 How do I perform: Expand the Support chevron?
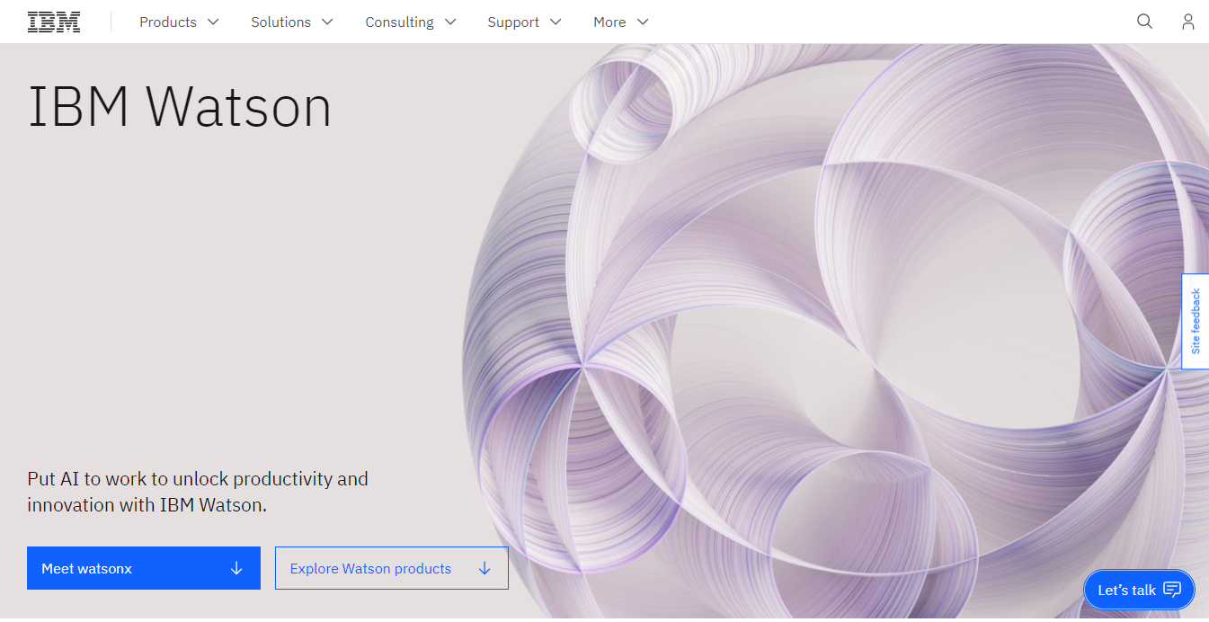pos(556,22)
